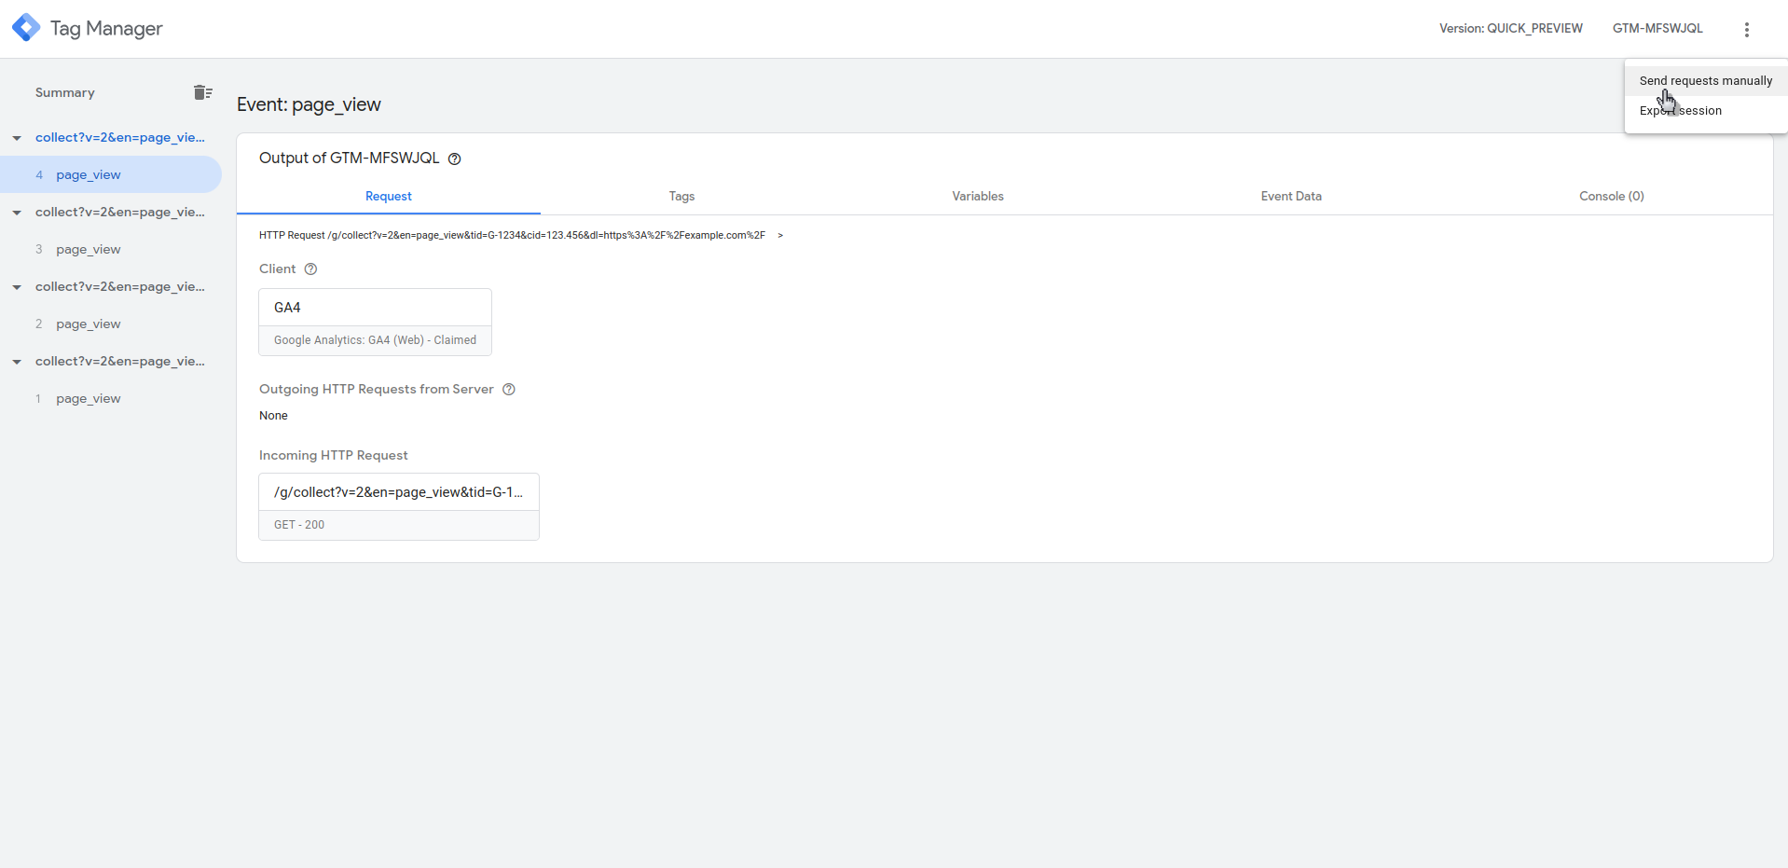
Task: Click the Tag Manager diamond logo icon
Action: point(25,27)
